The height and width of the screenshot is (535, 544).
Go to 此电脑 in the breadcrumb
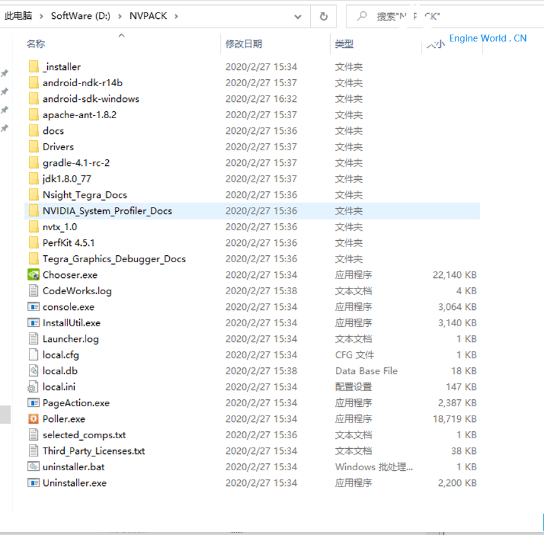[x=18, y=16]
